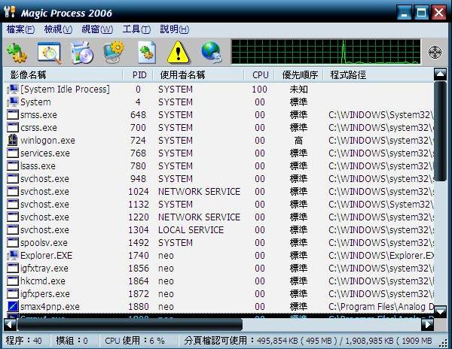452x349 pixels.
Task: Click the yellow warning triangle icon
Action: (x=178, y=53)
